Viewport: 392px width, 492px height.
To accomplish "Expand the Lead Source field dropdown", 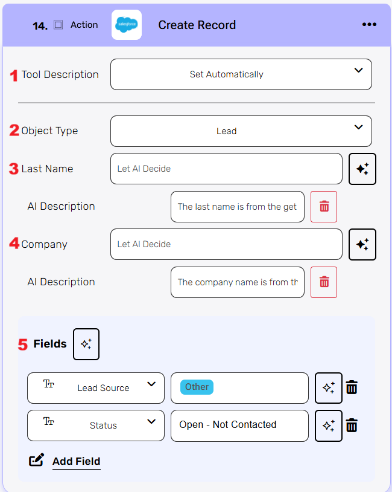I will click(x=96, y=388).
